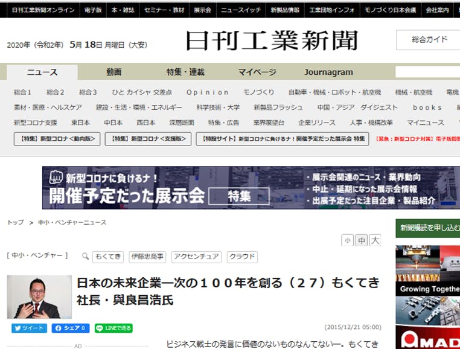Set font size to small (小)
This screenshot has width=460, height=349.
[x=347, y=240]
